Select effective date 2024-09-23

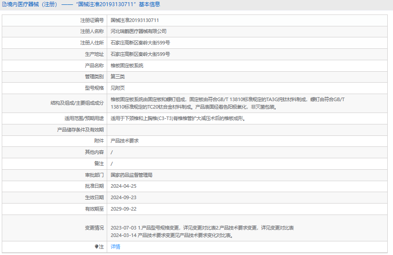click(124, 197)
